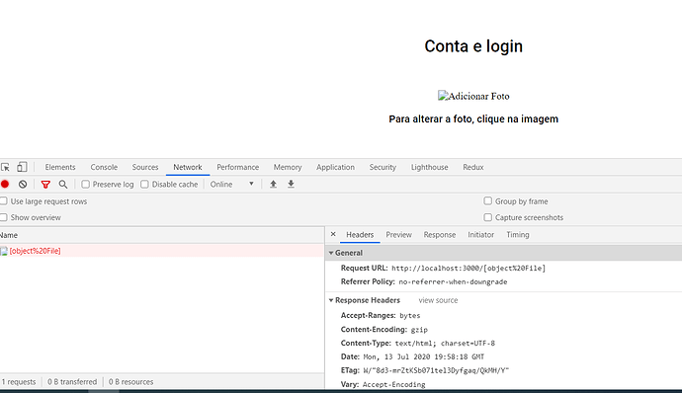This screenshot has height=393, width=682.
Task: Open network search with the magnifier icon
Action: [x=63, y=185]
